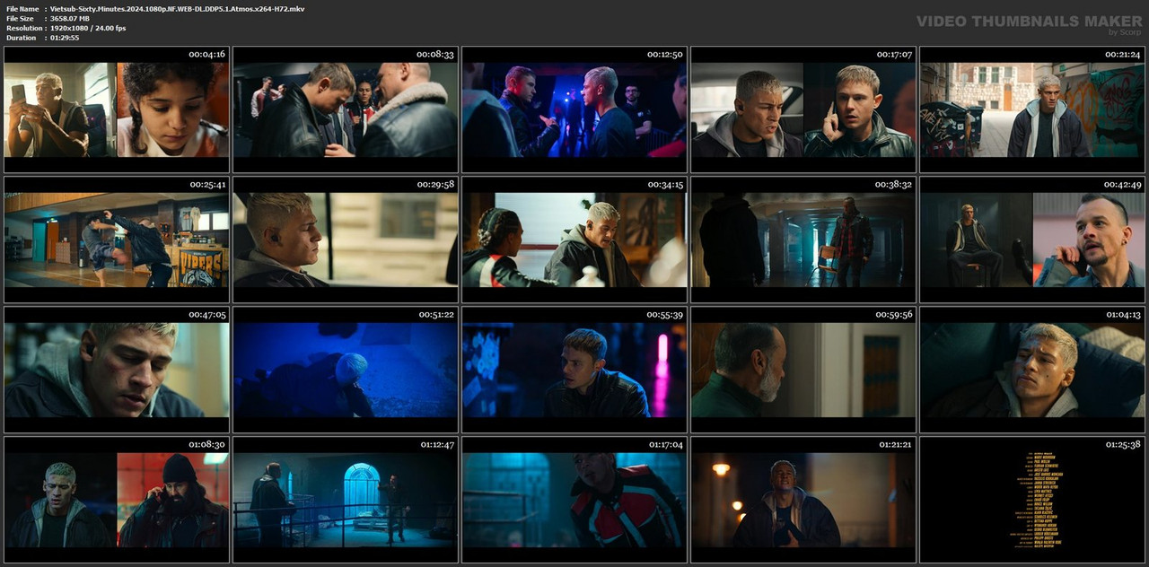Select the thumbnail timestamped 01:12:47

click(346, 500)
